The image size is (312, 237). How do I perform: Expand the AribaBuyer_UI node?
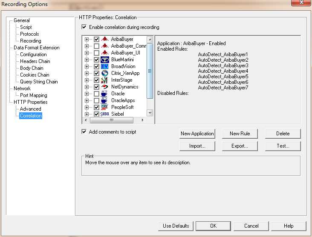click(x=87, y=53)
